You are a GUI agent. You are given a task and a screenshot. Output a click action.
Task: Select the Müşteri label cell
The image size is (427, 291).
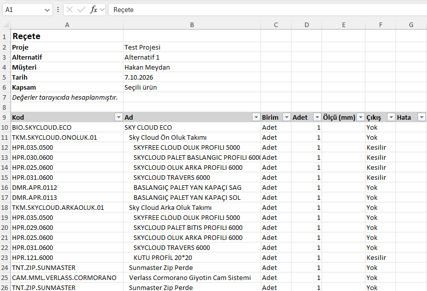click(x=67, y=67)
